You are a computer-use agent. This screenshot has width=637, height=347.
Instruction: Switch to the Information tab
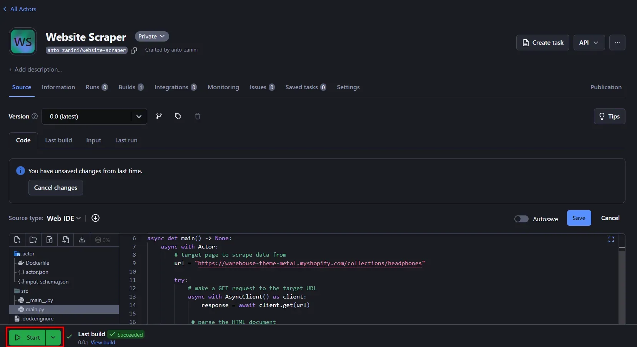point(58,87)
